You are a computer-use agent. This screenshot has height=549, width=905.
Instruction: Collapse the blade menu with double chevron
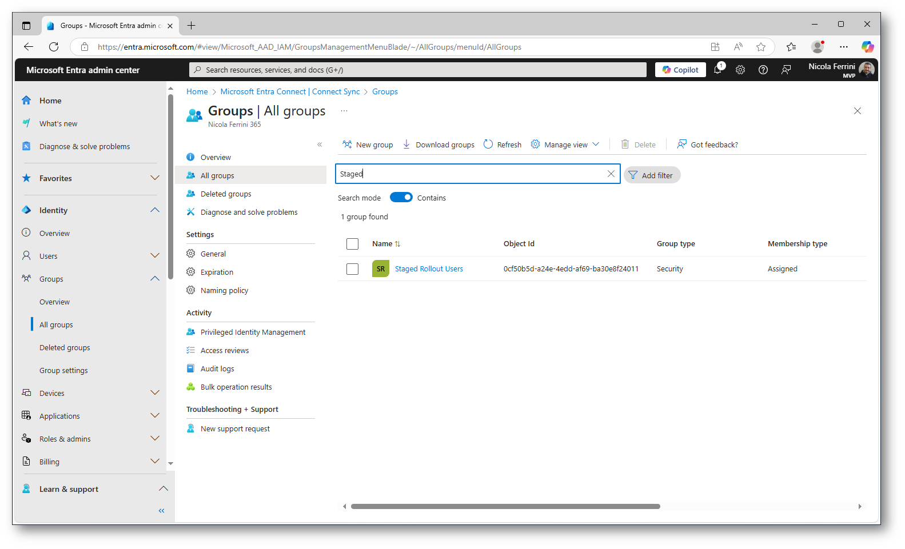pos(320,145)
